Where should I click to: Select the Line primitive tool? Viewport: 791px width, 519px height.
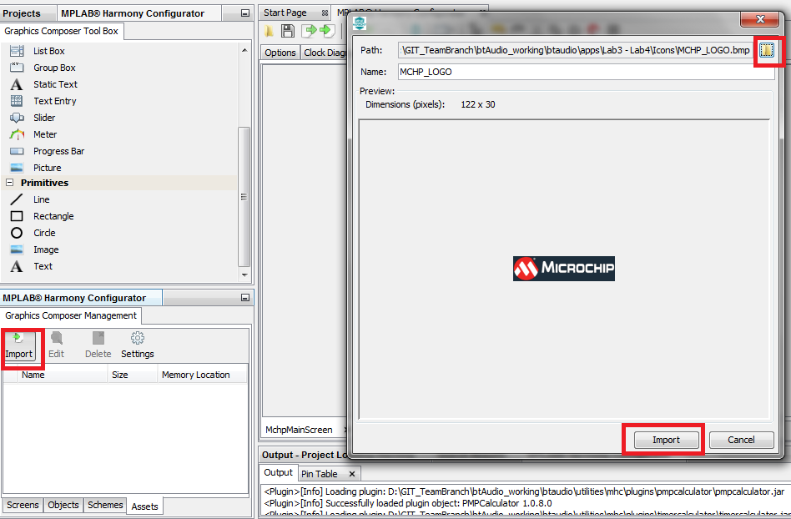[x=42, y=199]
